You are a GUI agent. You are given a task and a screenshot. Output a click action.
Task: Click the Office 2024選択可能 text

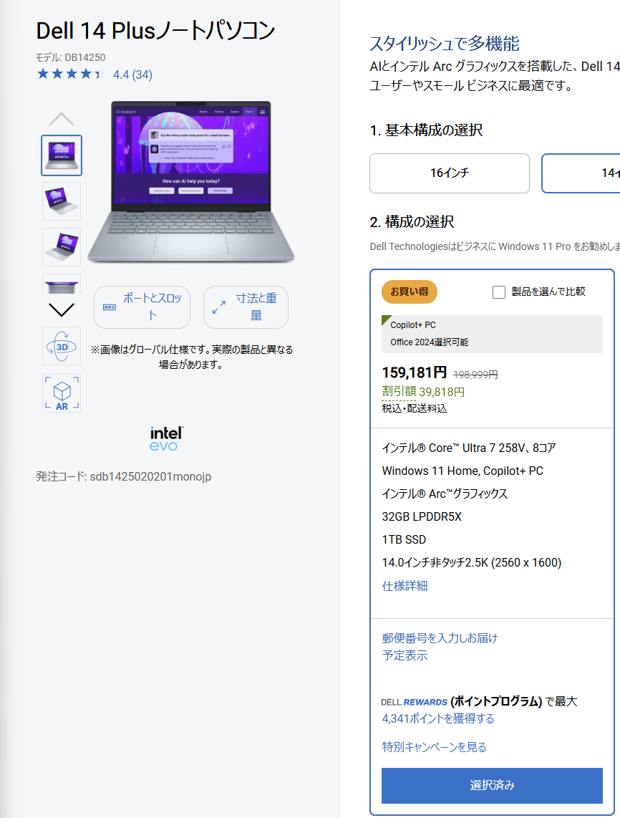coord(429,342)
